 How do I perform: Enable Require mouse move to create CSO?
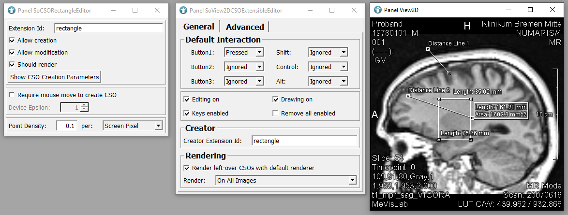[12, 95]
